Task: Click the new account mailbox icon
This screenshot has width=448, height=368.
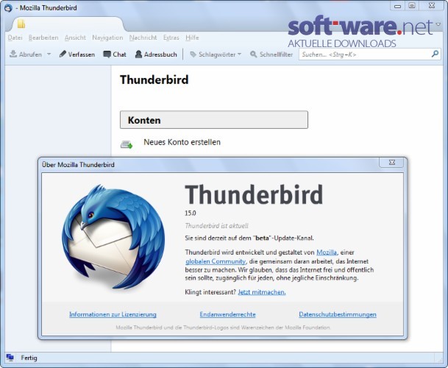Action: 127,144
